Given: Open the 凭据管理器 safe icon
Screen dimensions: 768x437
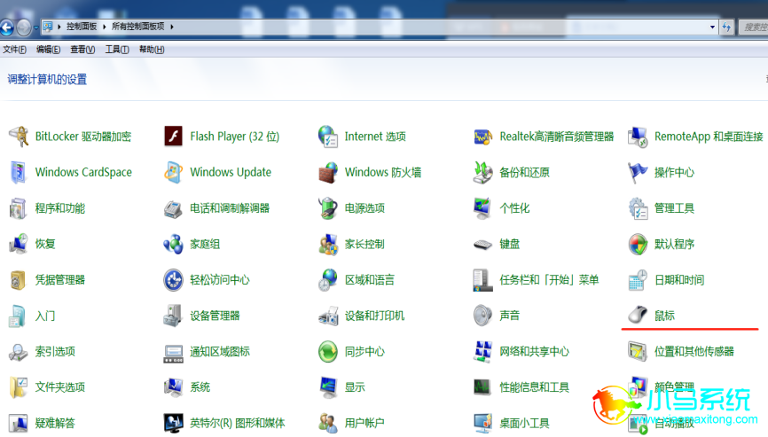Looking at the screenshot, I should pos(19,280).
